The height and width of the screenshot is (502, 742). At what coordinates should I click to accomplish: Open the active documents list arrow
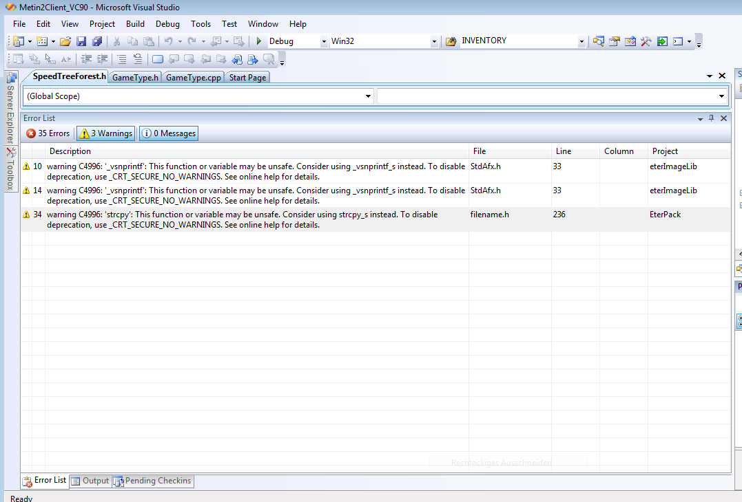pyautogui.click(x=710, y=76)
